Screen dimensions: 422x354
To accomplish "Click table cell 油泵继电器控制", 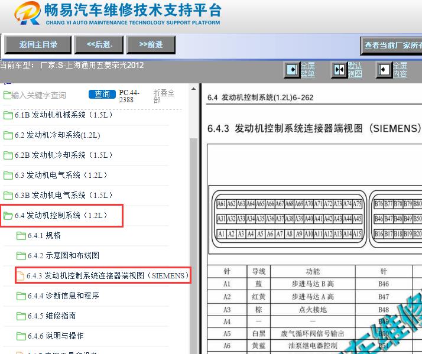I will [313, 346].
